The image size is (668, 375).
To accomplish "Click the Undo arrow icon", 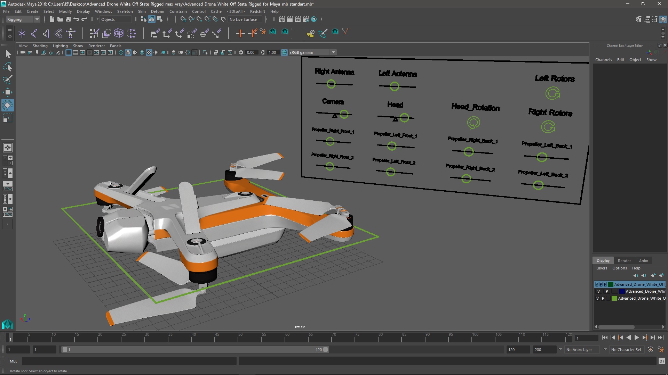I will click(76, 19).
